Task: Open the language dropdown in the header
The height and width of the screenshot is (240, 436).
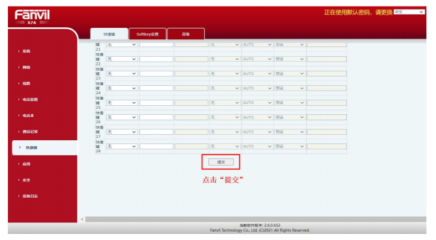Action: [x=409, y=12]
